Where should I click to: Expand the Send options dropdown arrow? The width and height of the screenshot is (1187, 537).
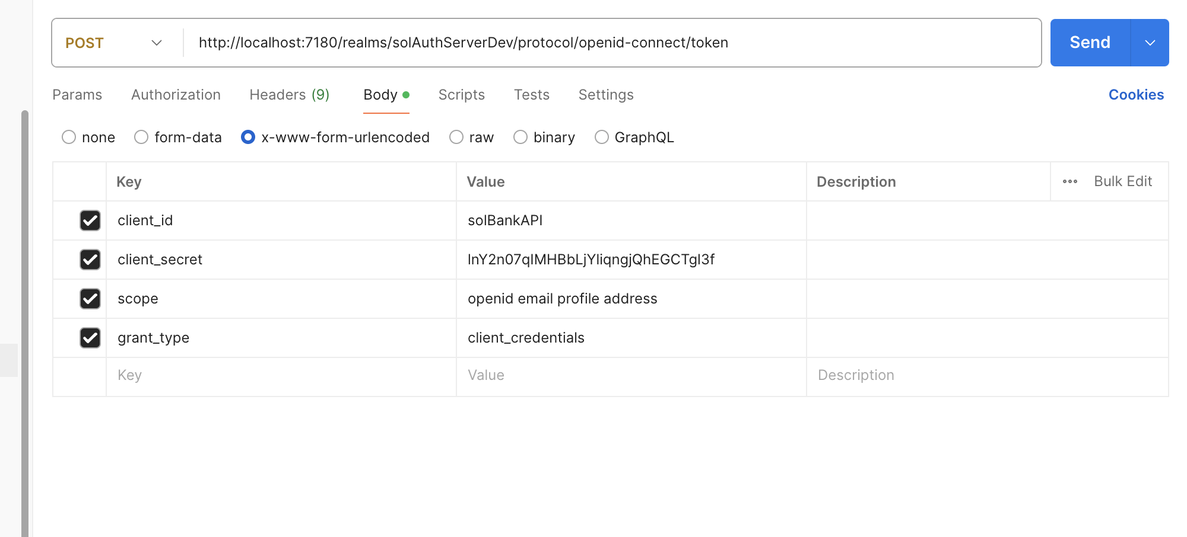click(1150, 43)
